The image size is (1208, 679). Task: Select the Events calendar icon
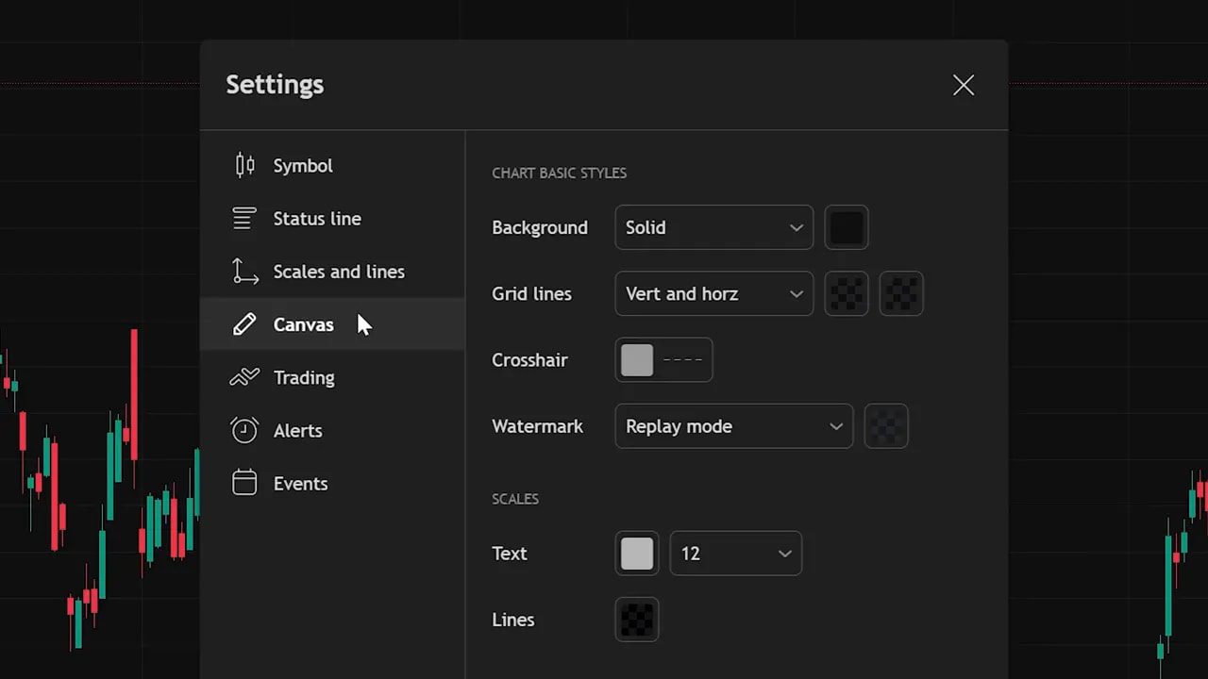click(244, 483)
